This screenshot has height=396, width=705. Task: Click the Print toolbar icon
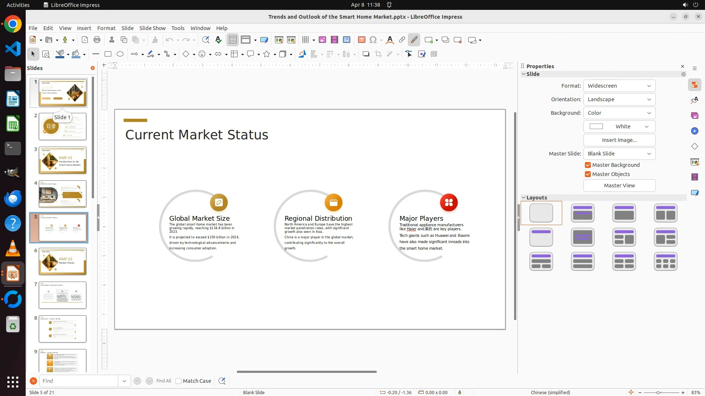click(97, 40)
